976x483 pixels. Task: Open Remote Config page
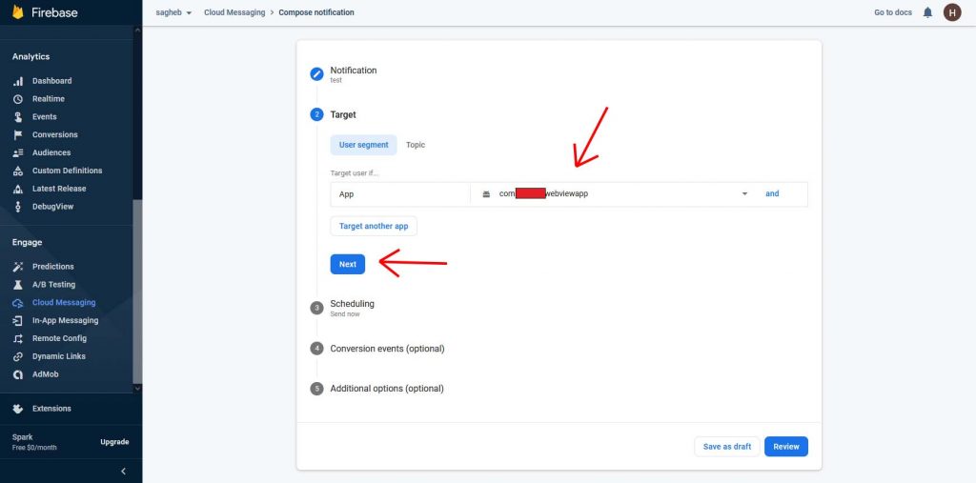(60, 338)
